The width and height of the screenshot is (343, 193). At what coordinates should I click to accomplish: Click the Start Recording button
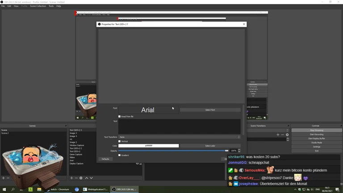coord(316,134)
